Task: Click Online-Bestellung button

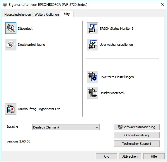Action: [137, 135]
